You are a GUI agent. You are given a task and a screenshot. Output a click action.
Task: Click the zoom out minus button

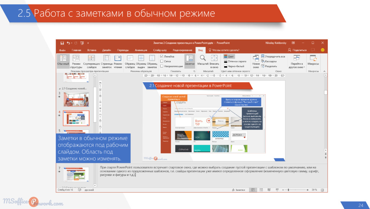[x=283, y=190]
